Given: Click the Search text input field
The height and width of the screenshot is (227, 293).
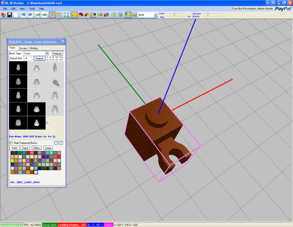Looking at the screenshot, I should pos(28,59).
